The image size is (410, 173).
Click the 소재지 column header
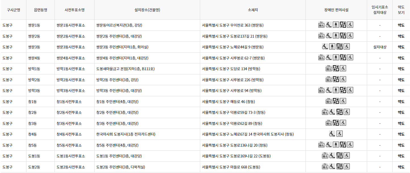253,9
